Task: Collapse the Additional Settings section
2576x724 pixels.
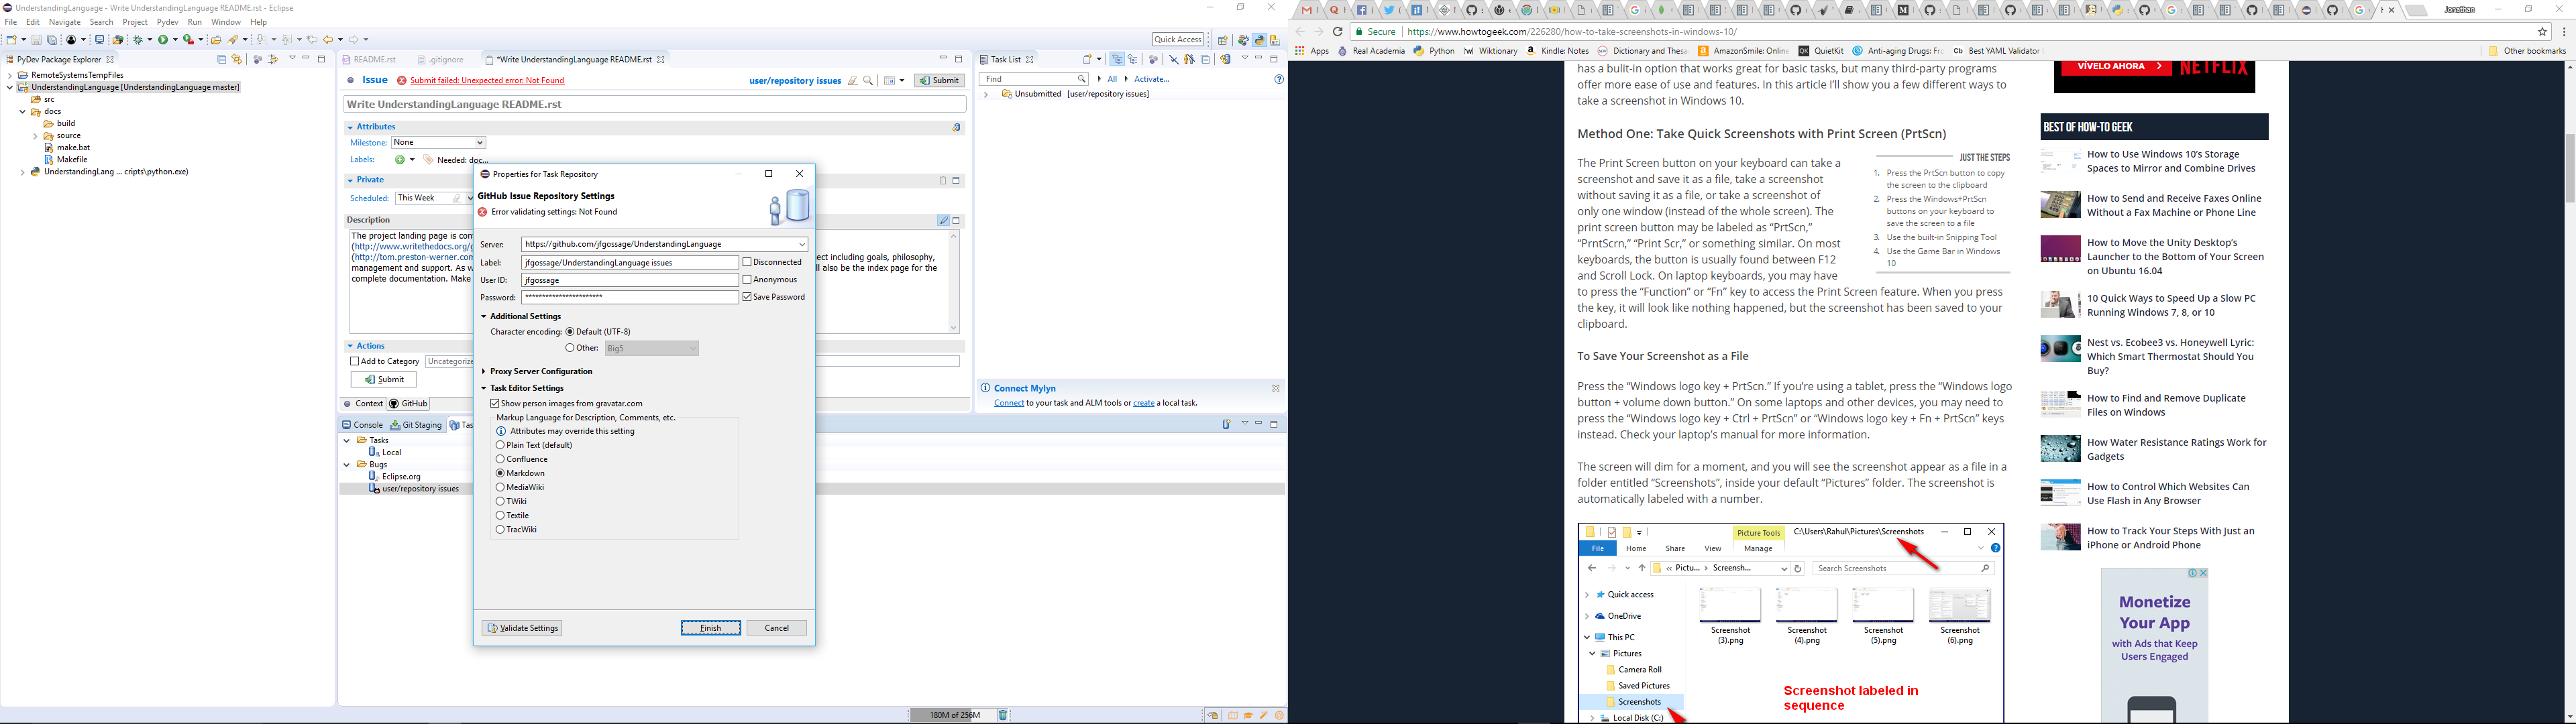Action: pyautogui.click(x=483, y=317)
